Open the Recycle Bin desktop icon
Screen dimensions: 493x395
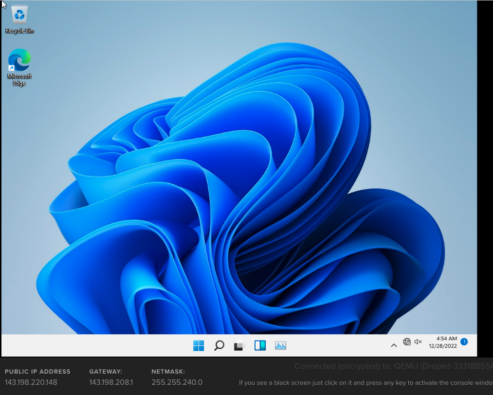coord(19,19)
